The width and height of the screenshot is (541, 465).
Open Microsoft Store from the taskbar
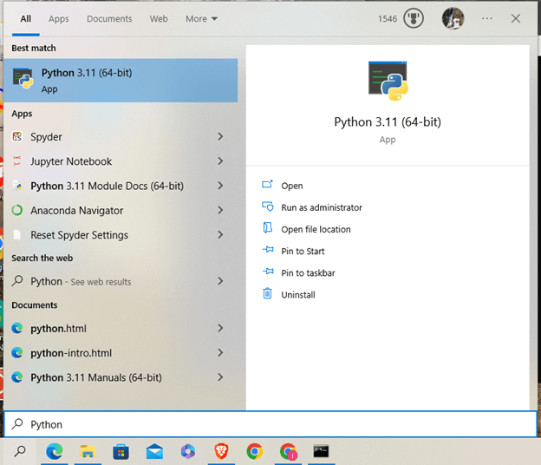[121, 451]
